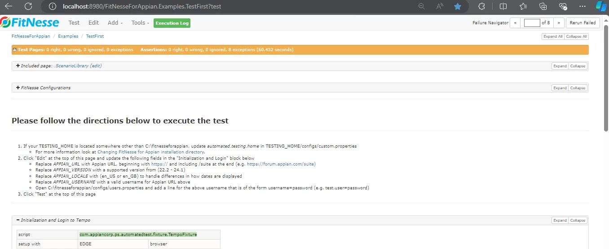Click the (edit) link for ScenarioLibrary

[96, 66]
